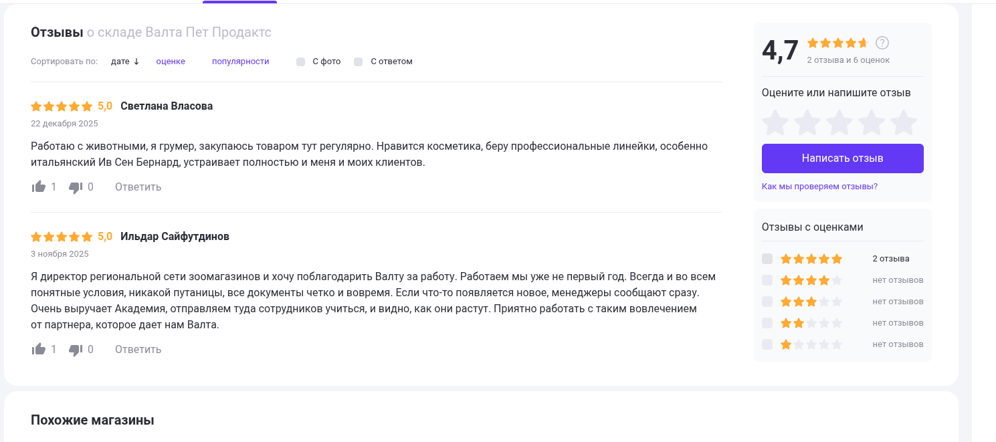The width and height of the screenshot is (996, 442).
Task: Reply to Ильдар Сайфутдинов's review via 'Ответить'
Action: pyautogui.click(x=138, y=350)
